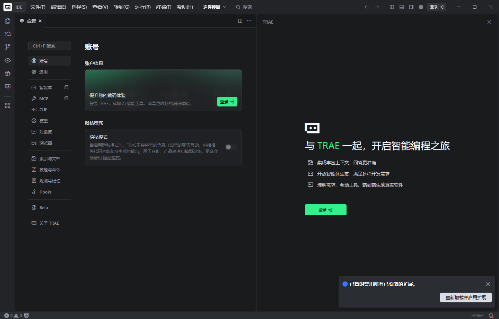Open errors and warnings status bar indicator

[x=13, y=316]
